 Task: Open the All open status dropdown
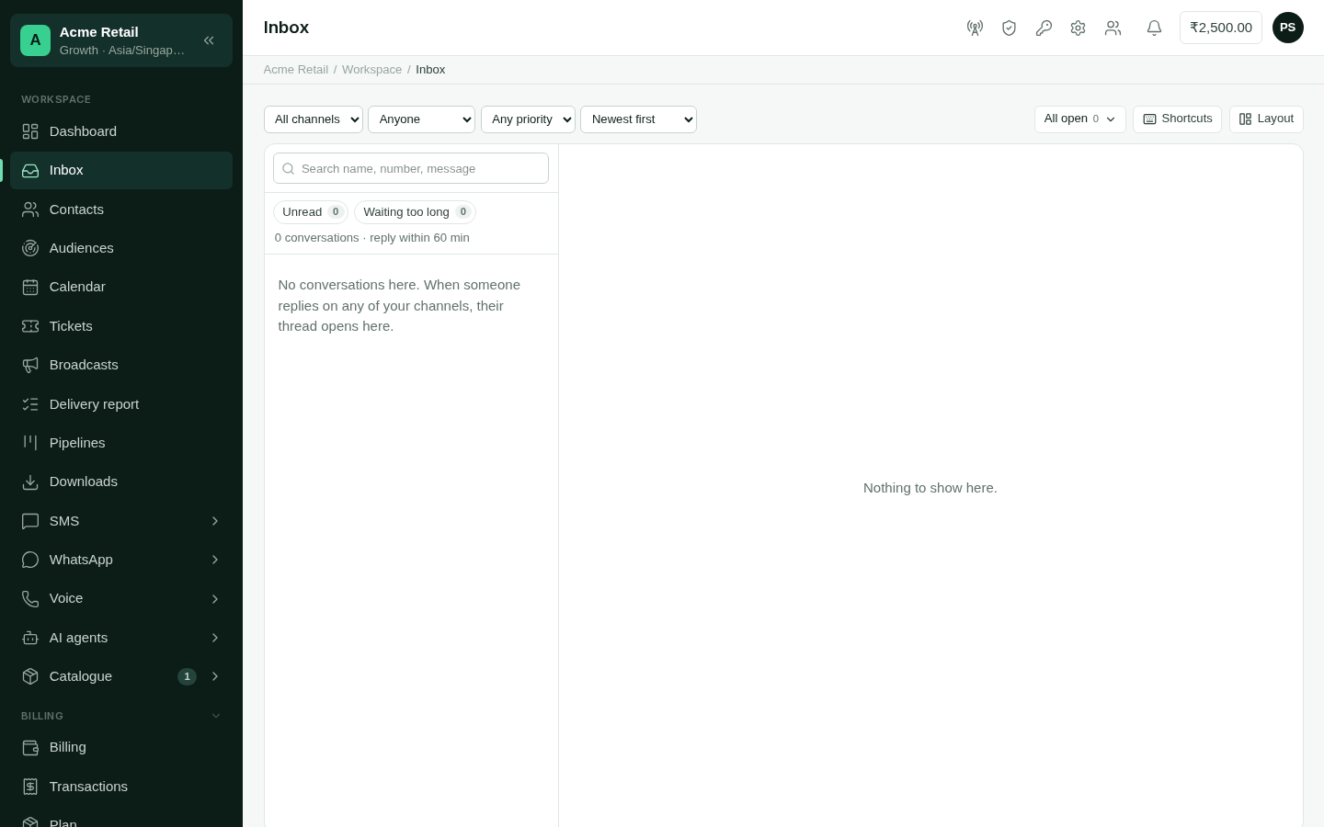point(1079,119)
